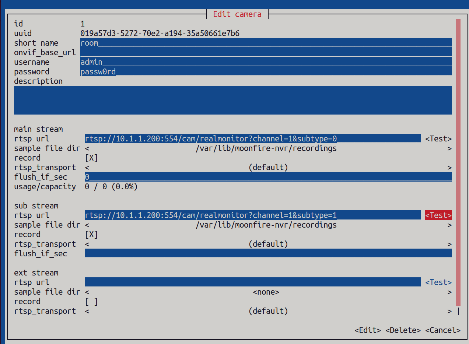This screenshot has height=344, width=469.
Task: Click the vertical scrollbar on right edge
Action: click(458, 162)
